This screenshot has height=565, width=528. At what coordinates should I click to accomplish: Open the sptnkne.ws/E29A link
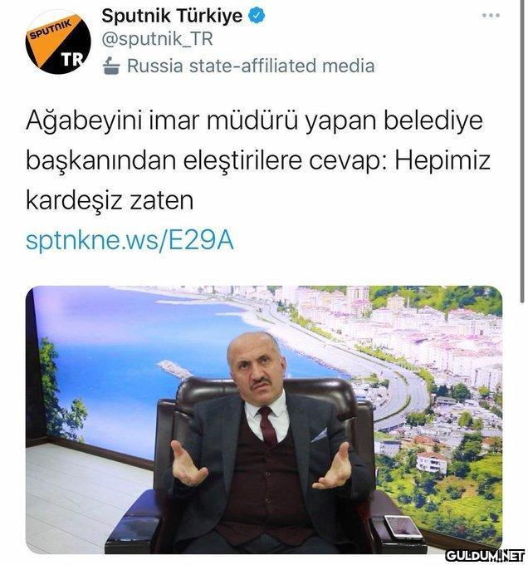point(130,240)
